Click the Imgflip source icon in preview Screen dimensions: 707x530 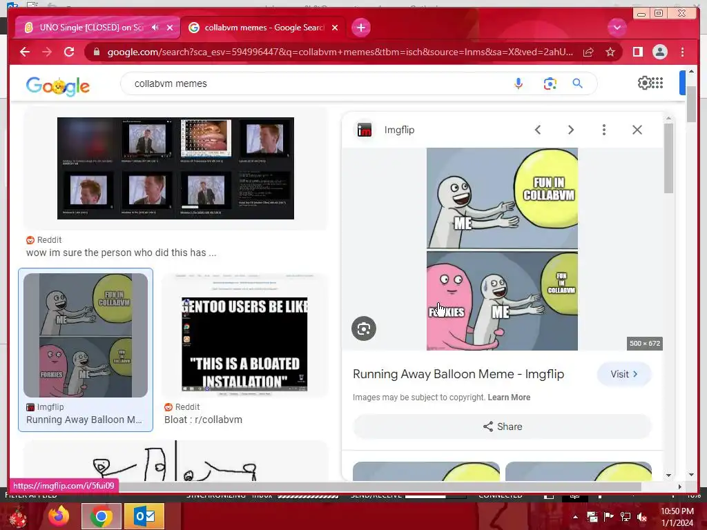[365, 130]
